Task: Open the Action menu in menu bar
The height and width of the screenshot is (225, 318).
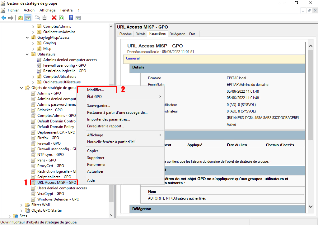Action: point(29,10)
